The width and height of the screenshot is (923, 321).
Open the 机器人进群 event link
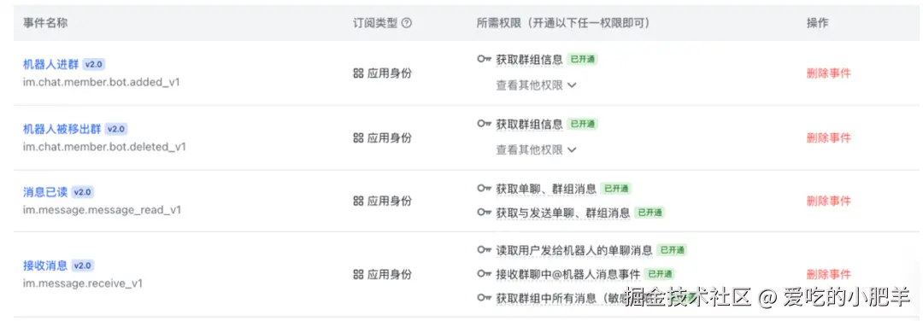click(x=50, y=64)
